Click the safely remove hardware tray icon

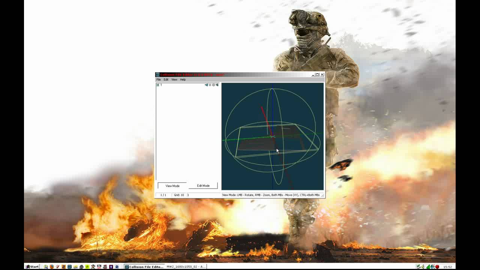418,267
